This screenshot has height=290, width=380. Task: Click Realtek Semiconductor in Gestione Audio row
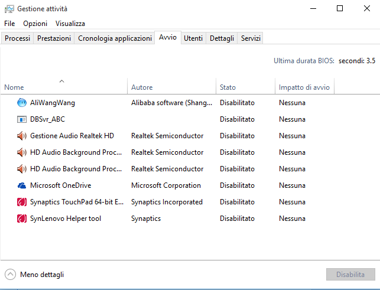(x=167, y=136)
